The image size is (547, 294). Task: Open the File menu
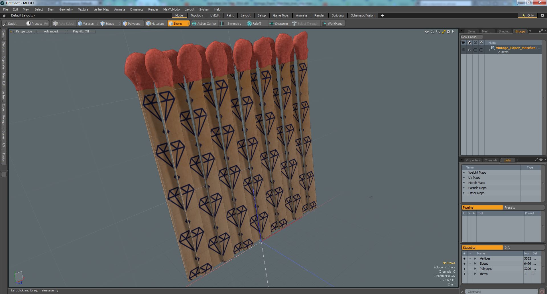pos(5,9)
